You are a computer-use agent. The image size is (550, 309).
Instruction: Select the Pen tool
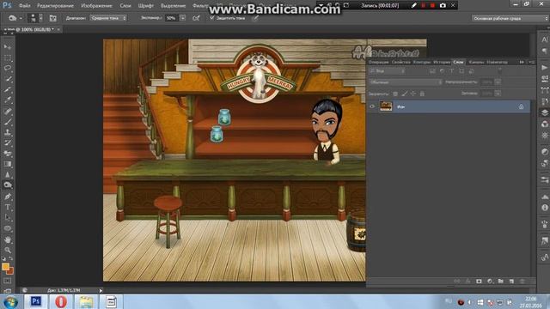(x=8, y=197)
